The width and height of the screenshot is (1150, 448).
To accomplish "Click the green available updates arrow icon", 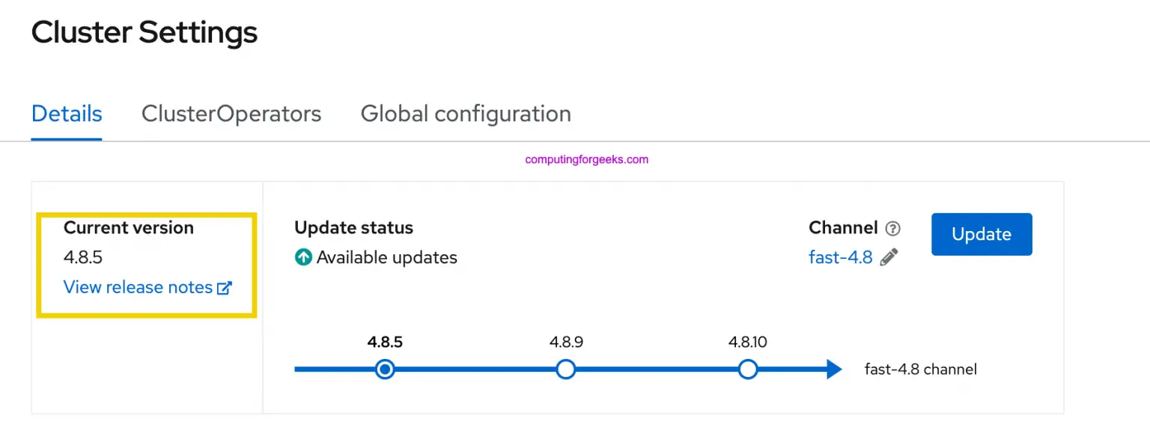I will (302, 257).
